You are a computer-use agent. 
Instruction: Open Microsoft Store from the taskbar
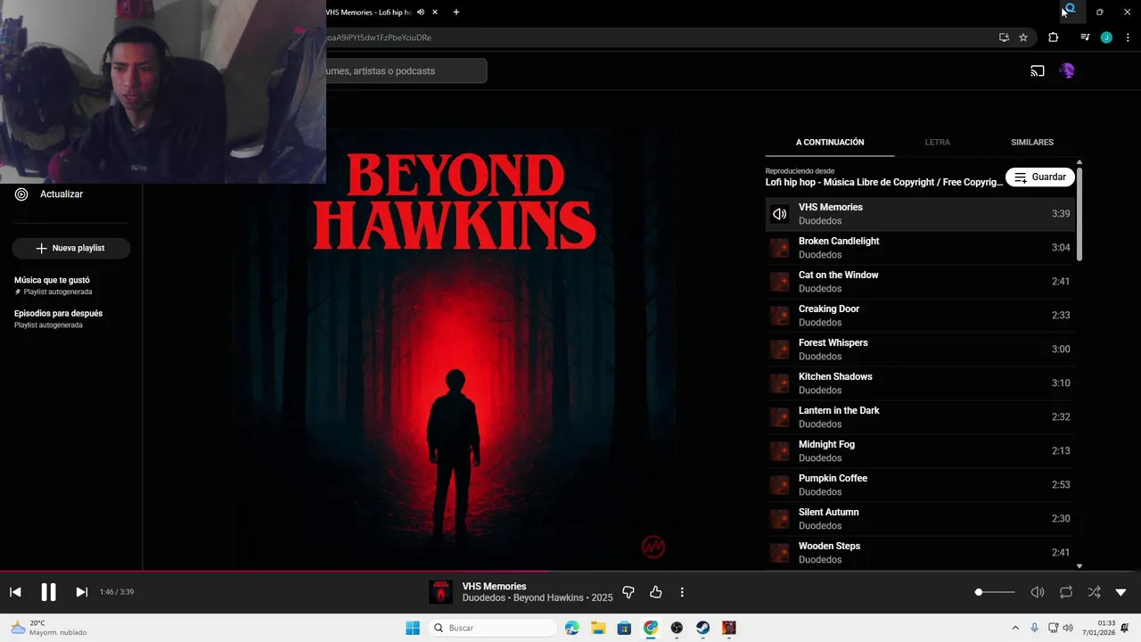[624, 628]
